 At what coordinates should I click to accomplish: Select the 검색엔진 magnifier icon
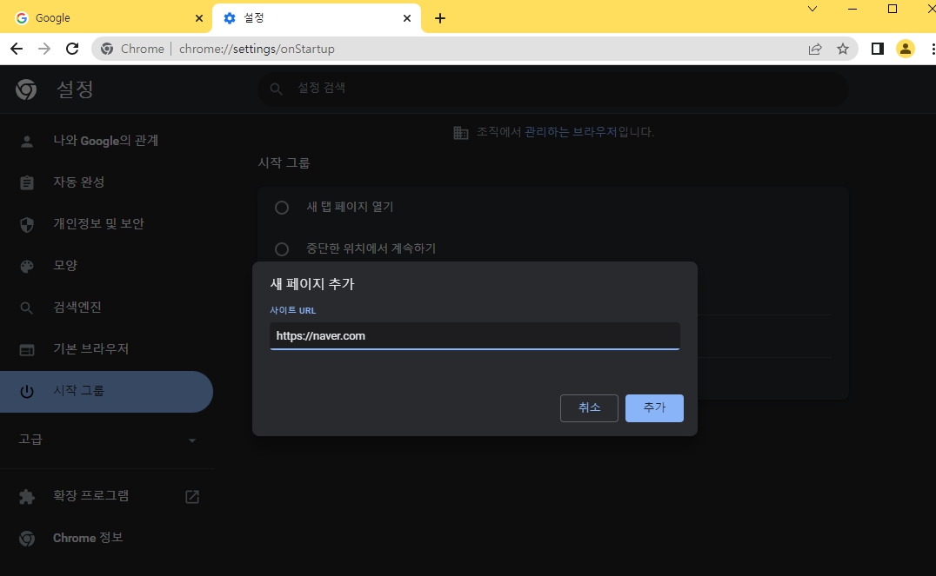(26, 307)
